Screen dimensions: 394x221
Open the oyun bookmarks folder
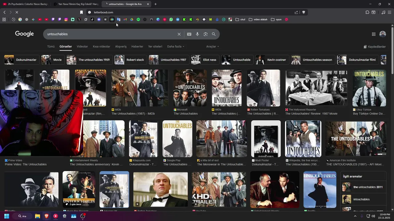(276, 19)
